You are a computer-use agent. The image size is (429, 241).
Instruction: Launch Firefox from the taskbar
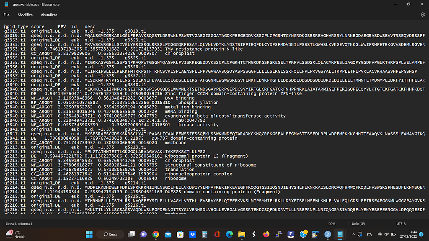click(x=266, y=234)
